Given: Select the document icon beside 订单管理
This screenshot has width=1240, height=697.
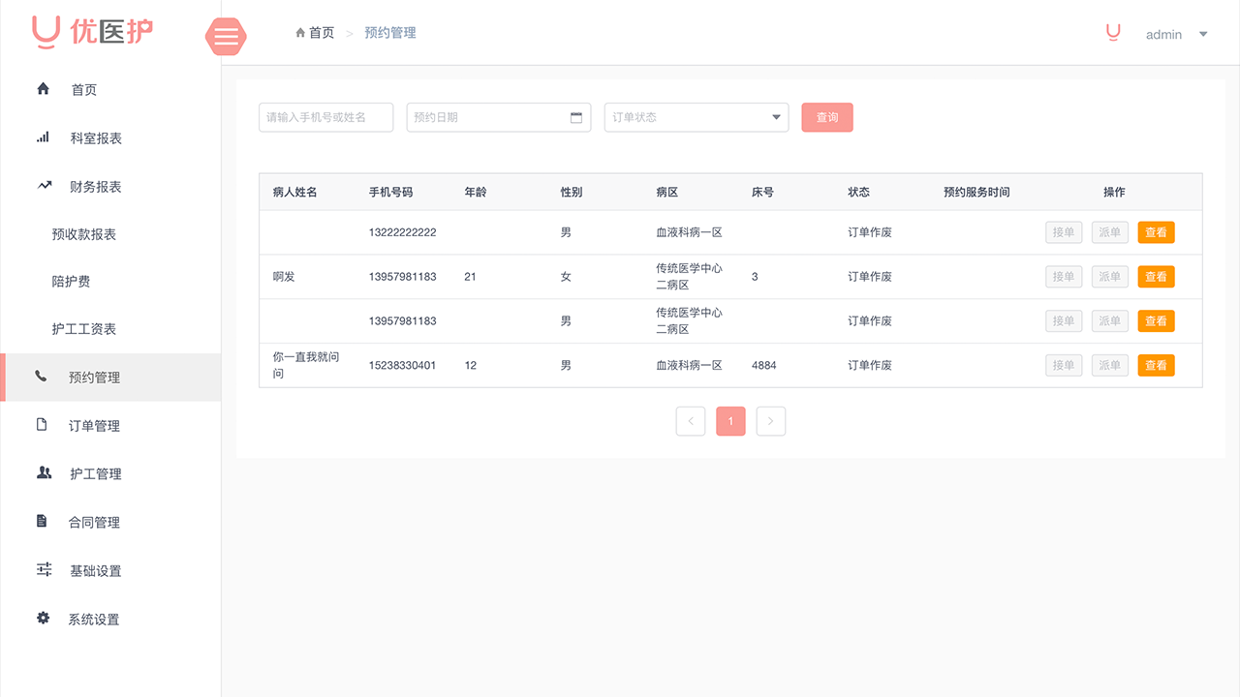Looking at the screenshot, I should 43,425.
